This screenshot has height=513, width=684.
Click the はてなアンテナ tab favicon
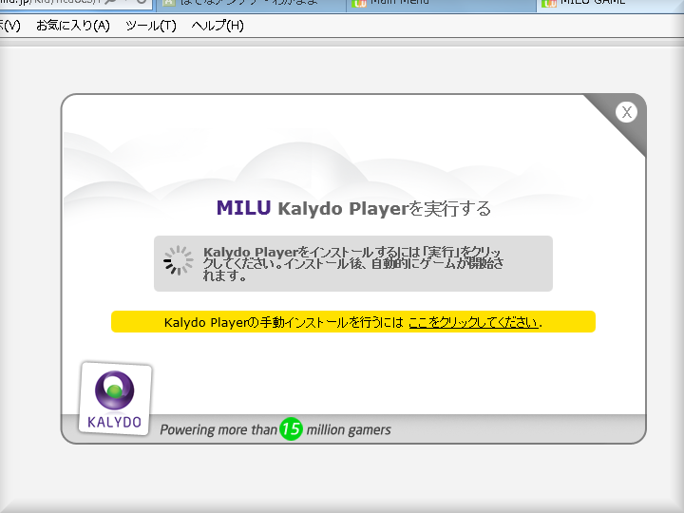point(169,3)
